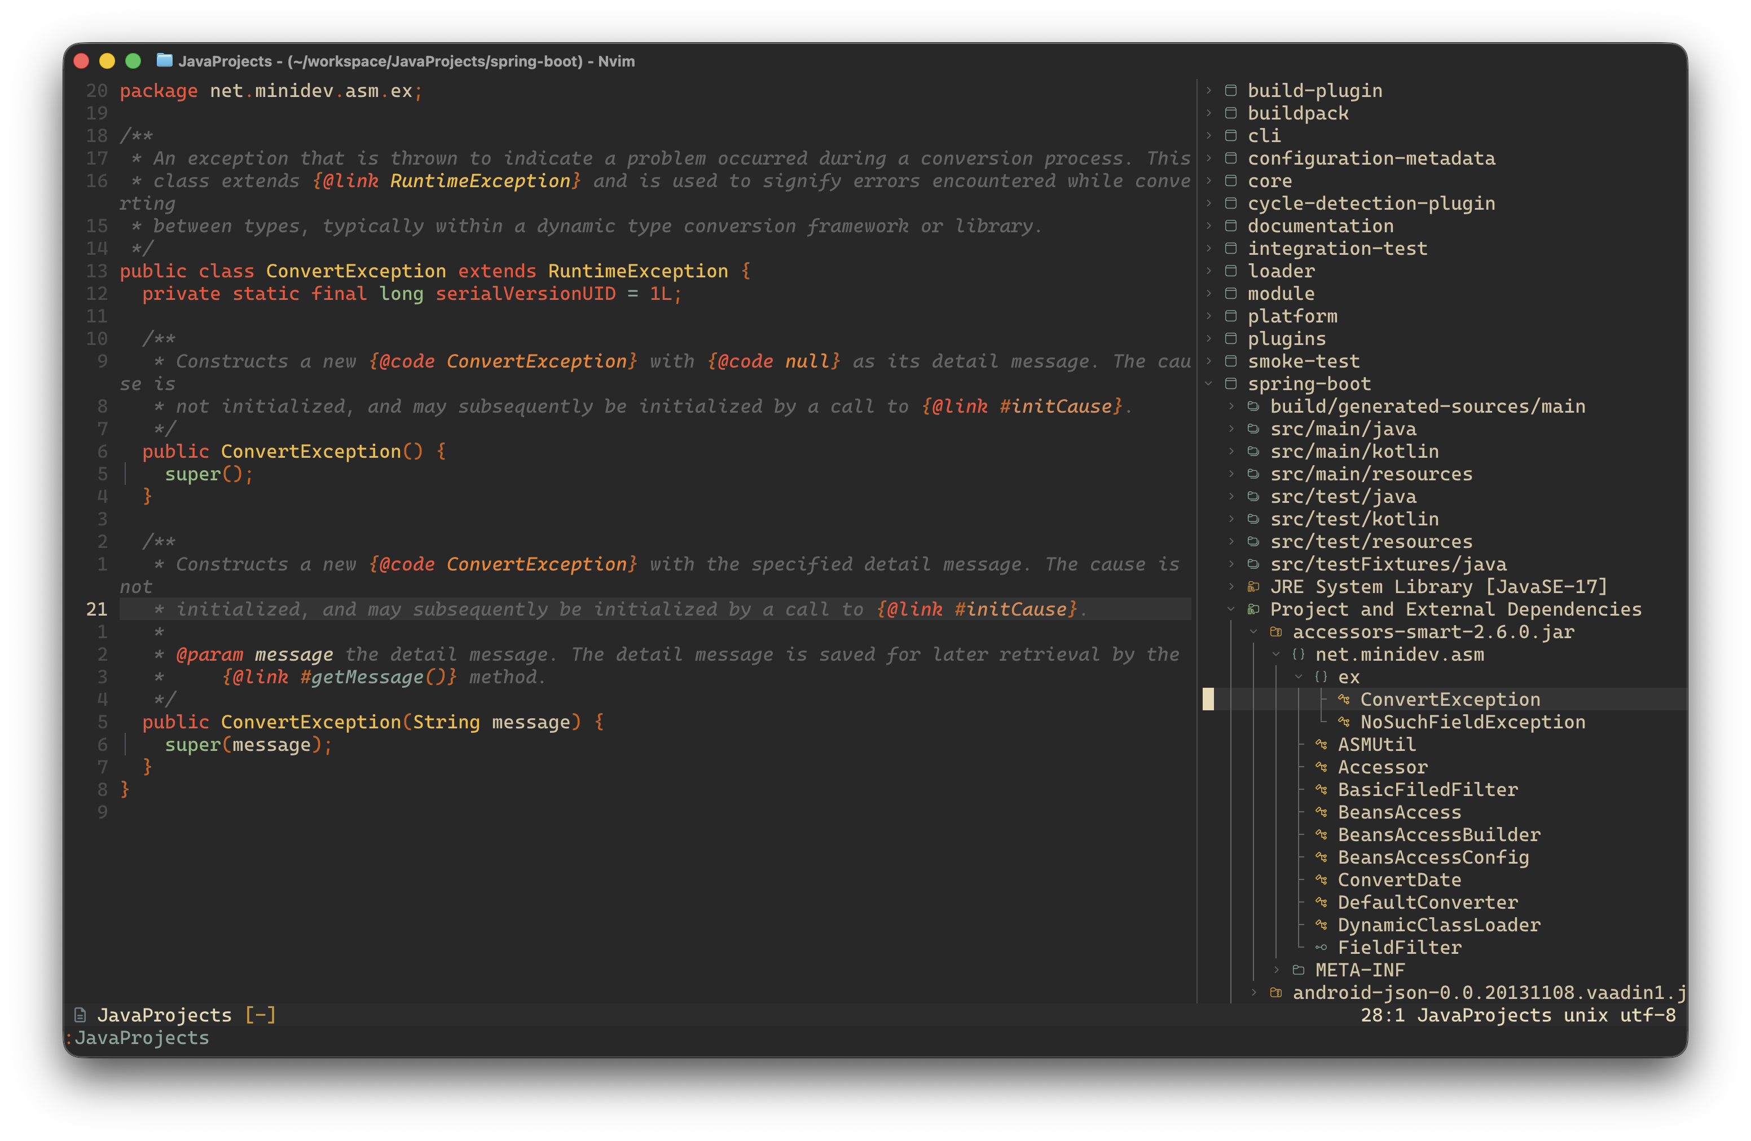Click the accessors-smart jar icon
The height and width of the screenshot is (1141, 1751).
coord(1275,631)
